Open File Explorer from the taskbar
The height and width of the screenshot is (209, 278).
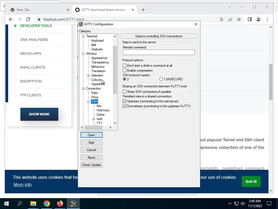click(33, 204)
